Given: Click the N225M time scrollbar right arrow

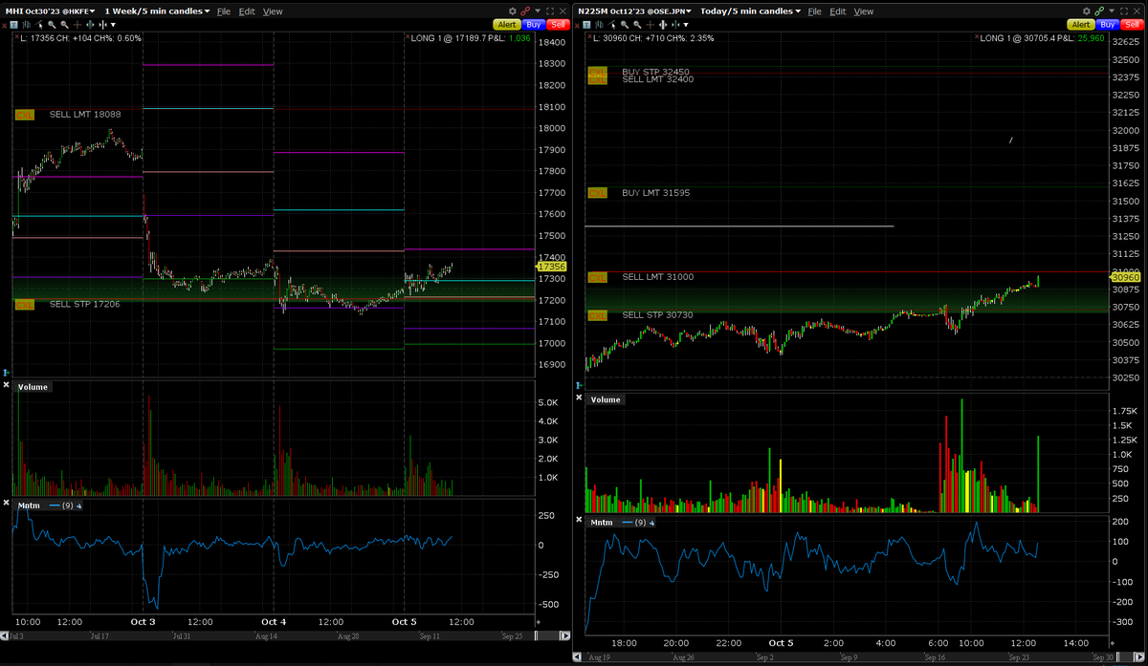Looking at the screenshot, I should (x=1139, y=656).
